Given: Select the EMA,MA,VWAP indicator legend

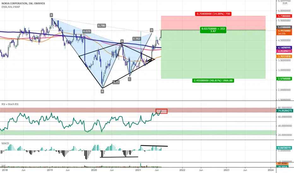Looking at the screenshot, I should pos(11,7).
